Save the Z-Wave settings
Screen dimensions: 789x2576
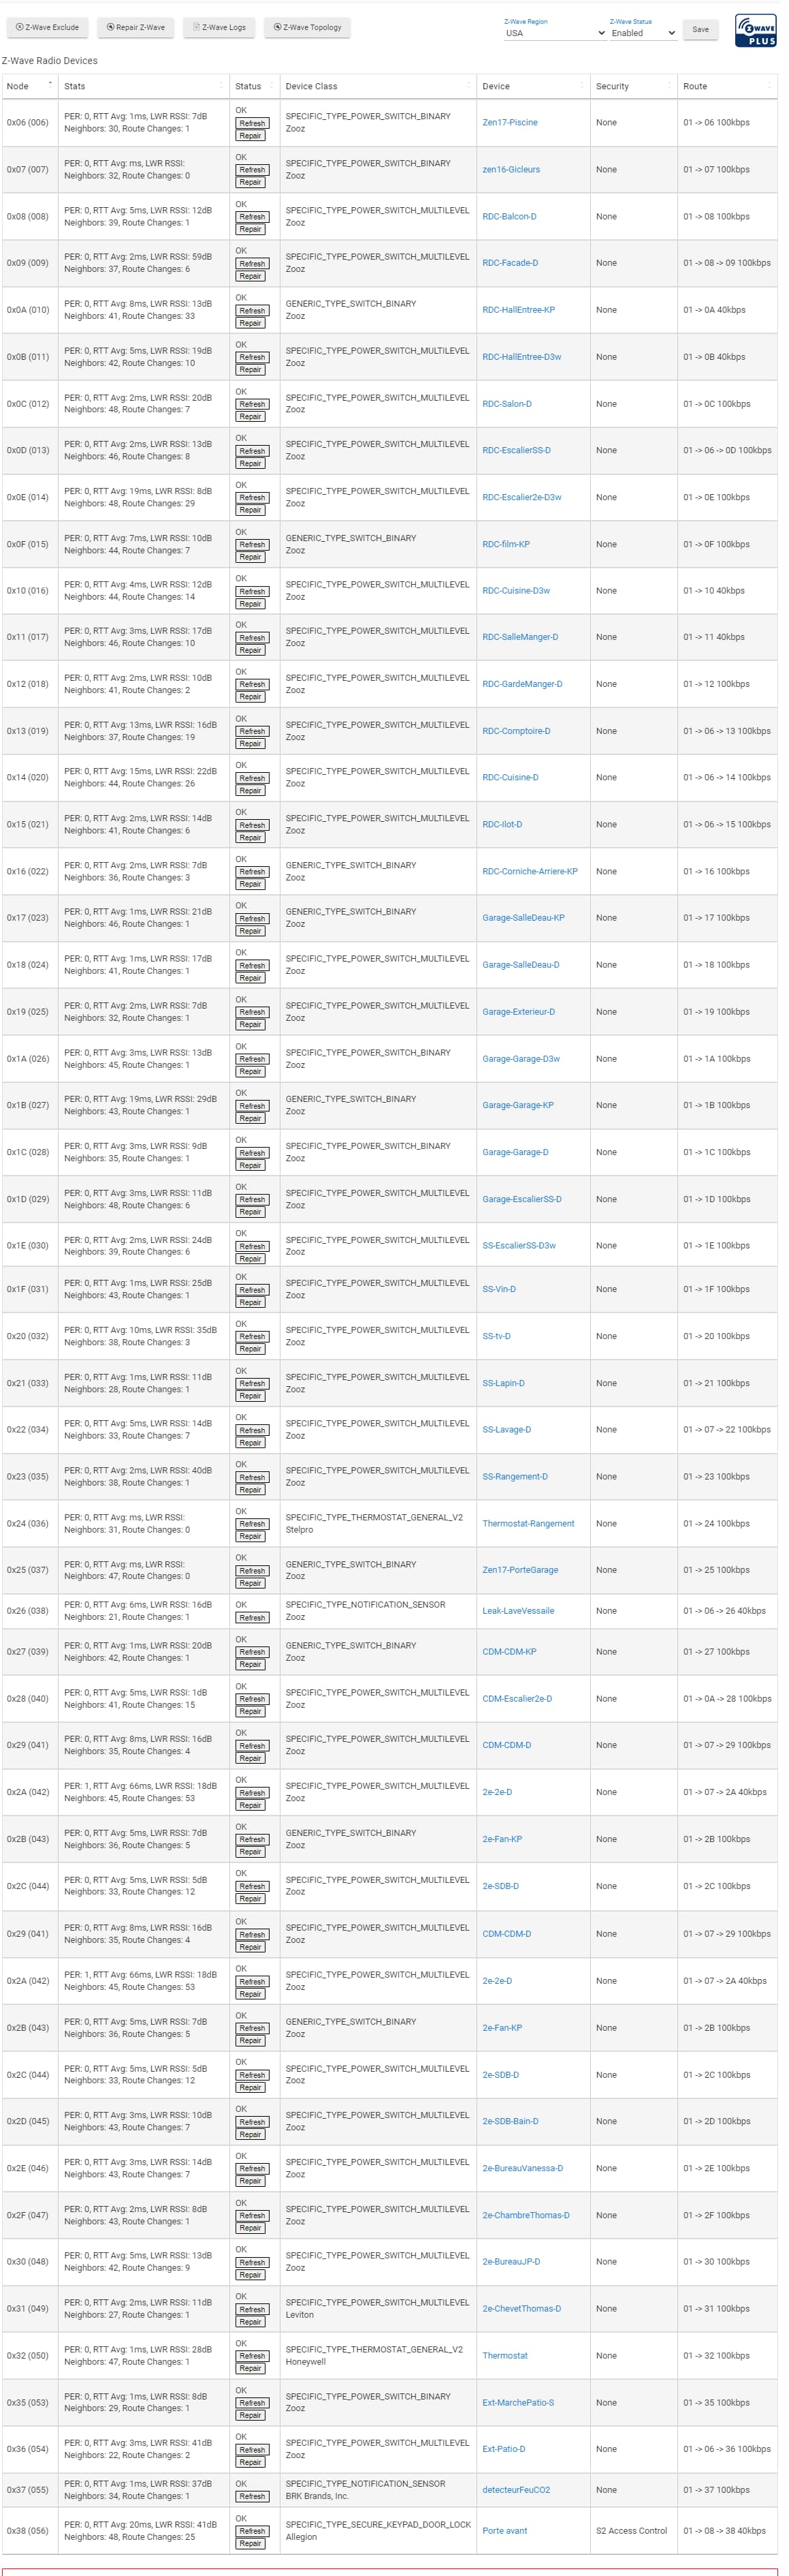pyautogui.click(x=700, y=29)
